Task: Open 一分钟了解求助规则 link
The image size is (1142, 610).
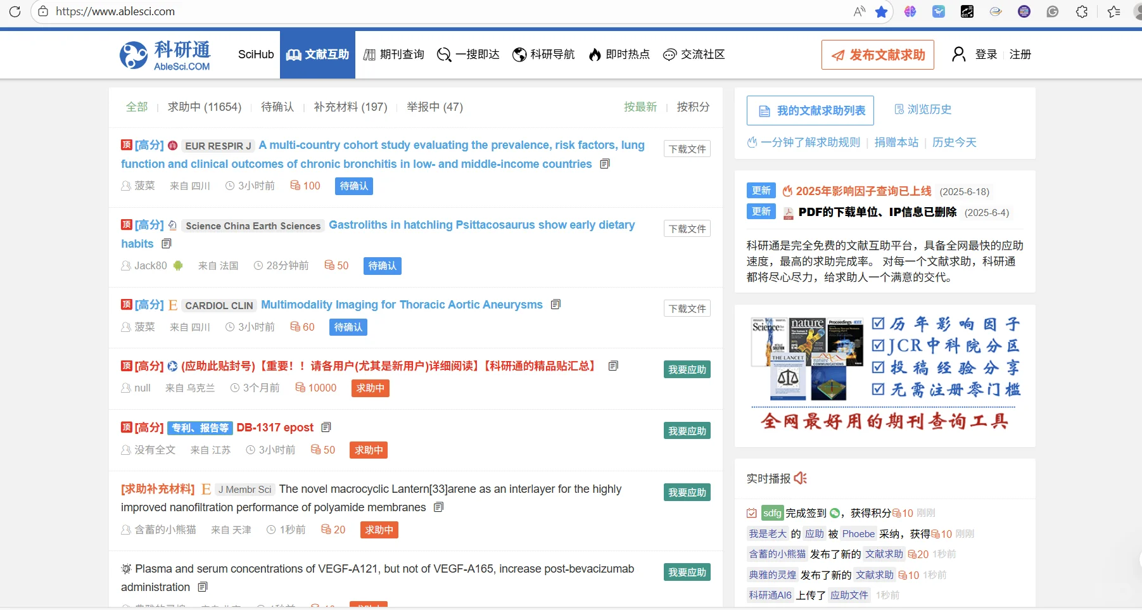Action: 804,143
